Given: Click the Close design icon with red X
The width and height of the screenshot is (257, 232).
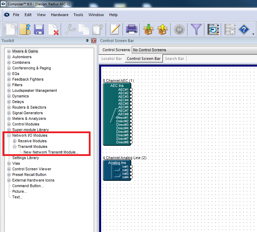Looking at the screenshot, I should point(53,29).
